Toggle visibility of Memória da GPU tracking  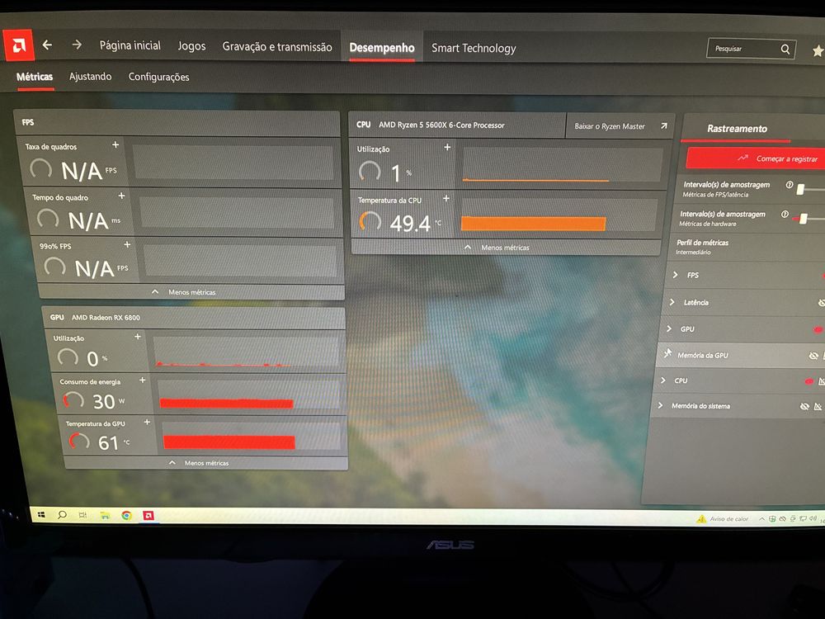pos(813,356)
